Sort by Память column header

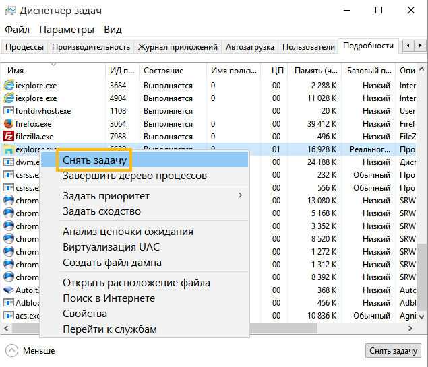click(x=316, y=71)
